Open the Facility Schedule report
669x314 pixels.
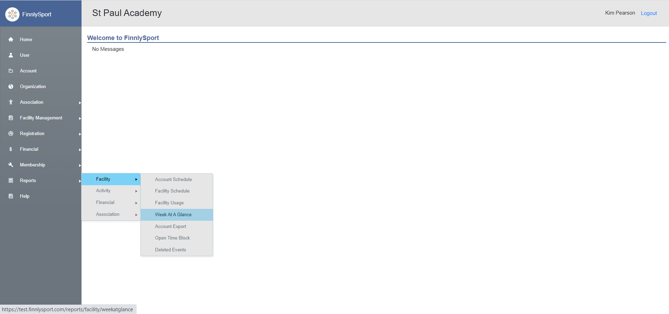177,191
